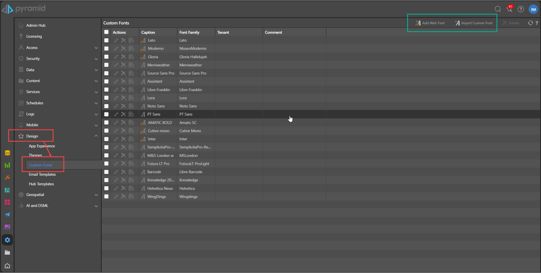
Task: Open the search icon in top bar
Action: [498, 9]
